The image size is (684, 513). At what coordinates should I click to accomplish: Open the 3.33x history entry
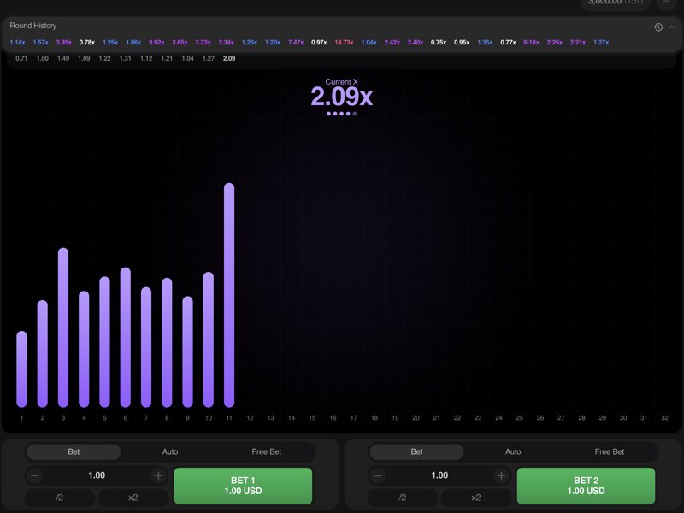203,42
